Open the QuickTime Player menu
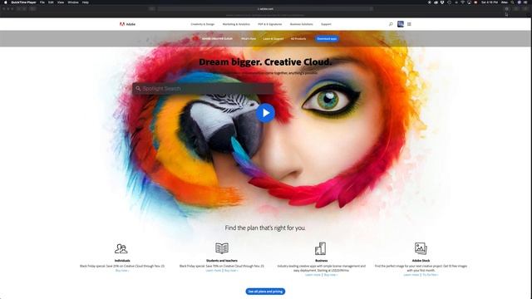This screenshot has height=299, width=532. coord(23,2)
